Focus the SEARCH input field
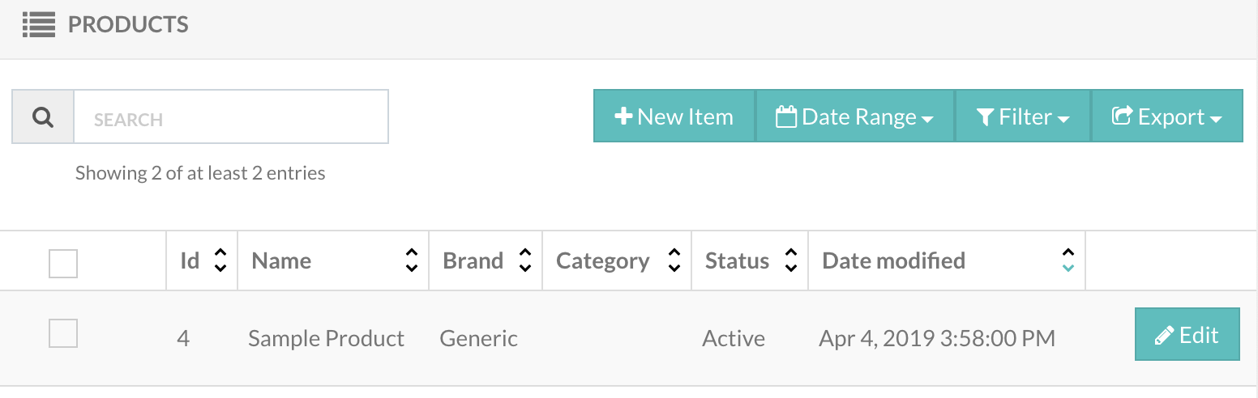The image size is (1258, 398). coord(231,117)
